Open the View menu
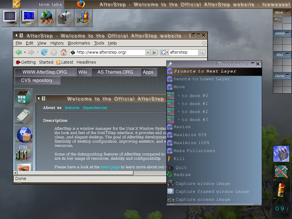The height and width of the screenshot is (219, 292). [42, 43]
